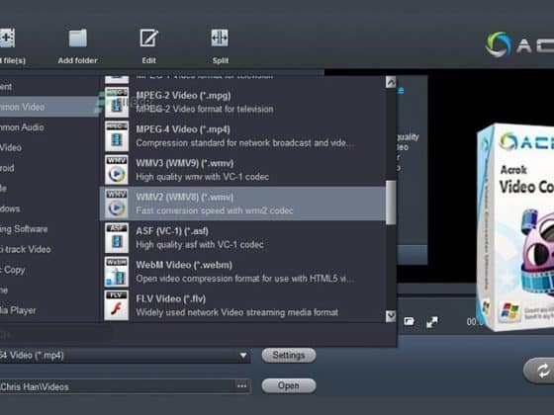Click the format list scroll-up arrow
This screenshot has width=554, height=415.
391,82
